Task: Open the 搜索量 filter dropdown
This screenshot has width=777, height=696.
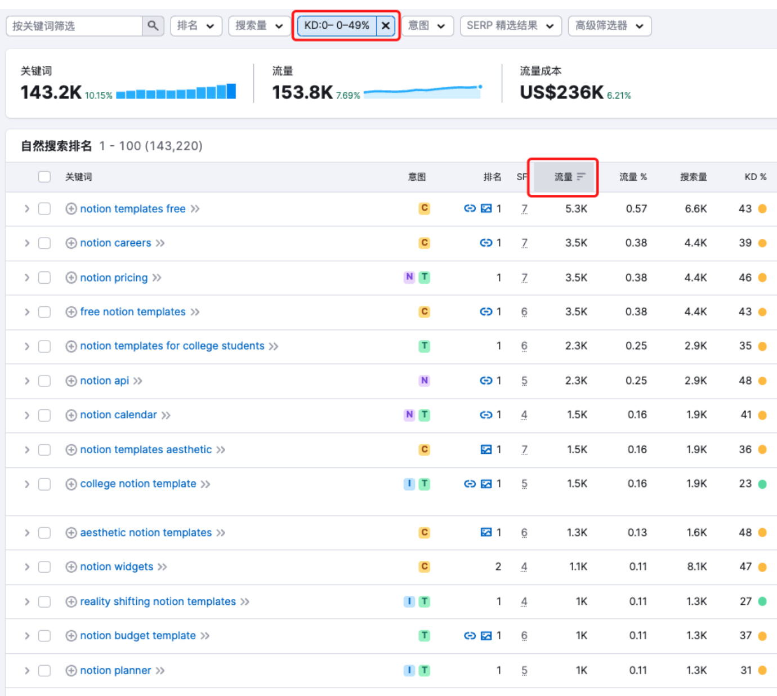Action: pos(259,26)
